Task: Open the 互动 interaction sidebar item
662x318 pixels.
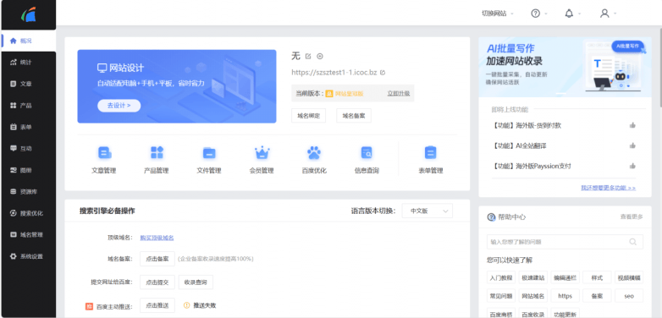Action: pos(28,149)
